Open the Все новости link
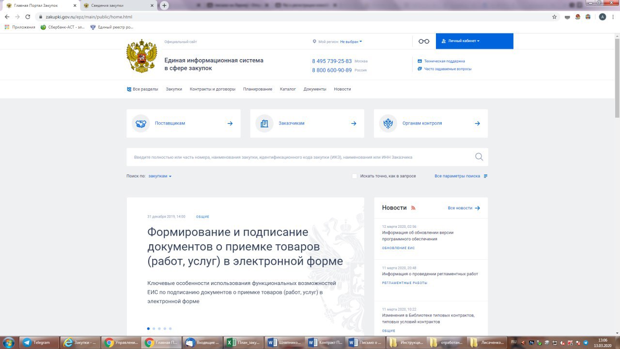This screenshot has height=349, width=620. pos(464,208)
